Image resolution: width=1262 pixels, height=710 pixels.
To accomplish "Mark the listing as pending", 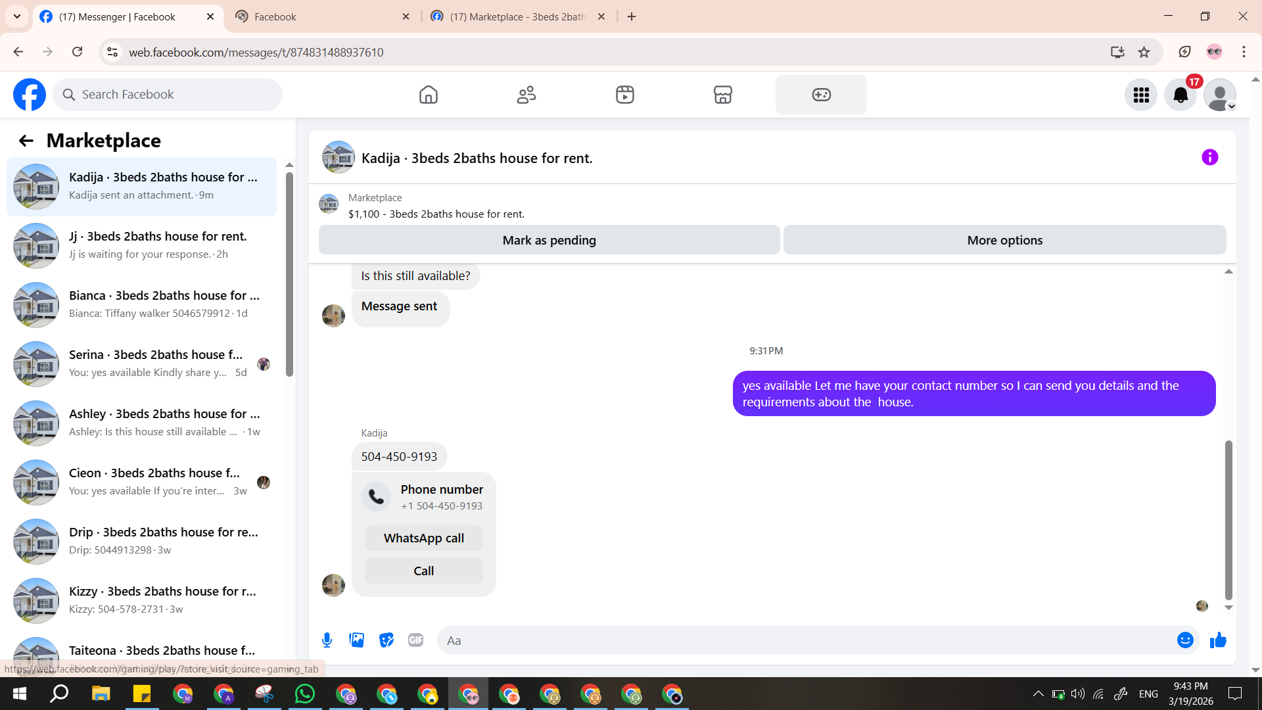I will click(549, 241).
